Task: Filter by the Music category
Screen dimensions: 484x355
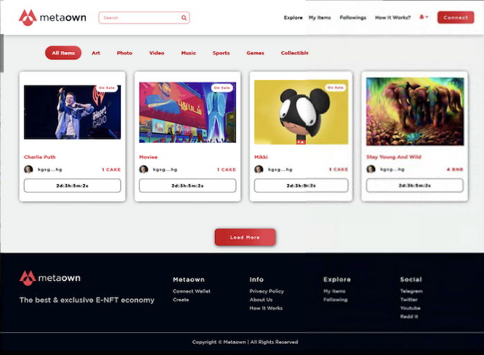Action: coord(189,53)
